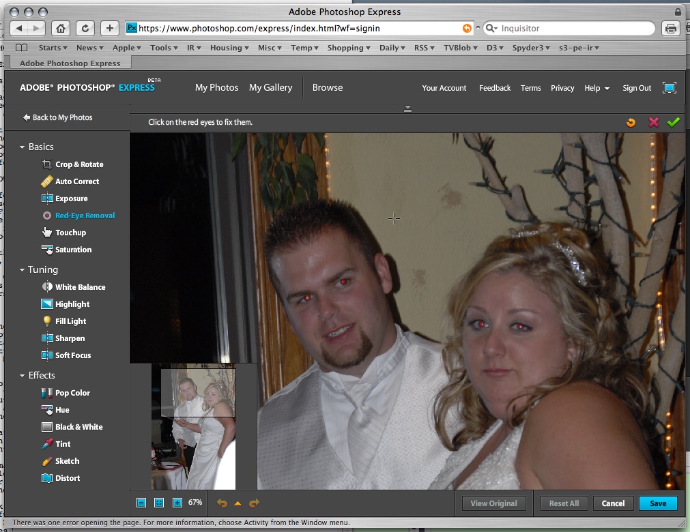Viewport: 690px width, 532px height.
Task: Collapse the Tuning section
Action: pyautogui.click(x=23, y=270)
